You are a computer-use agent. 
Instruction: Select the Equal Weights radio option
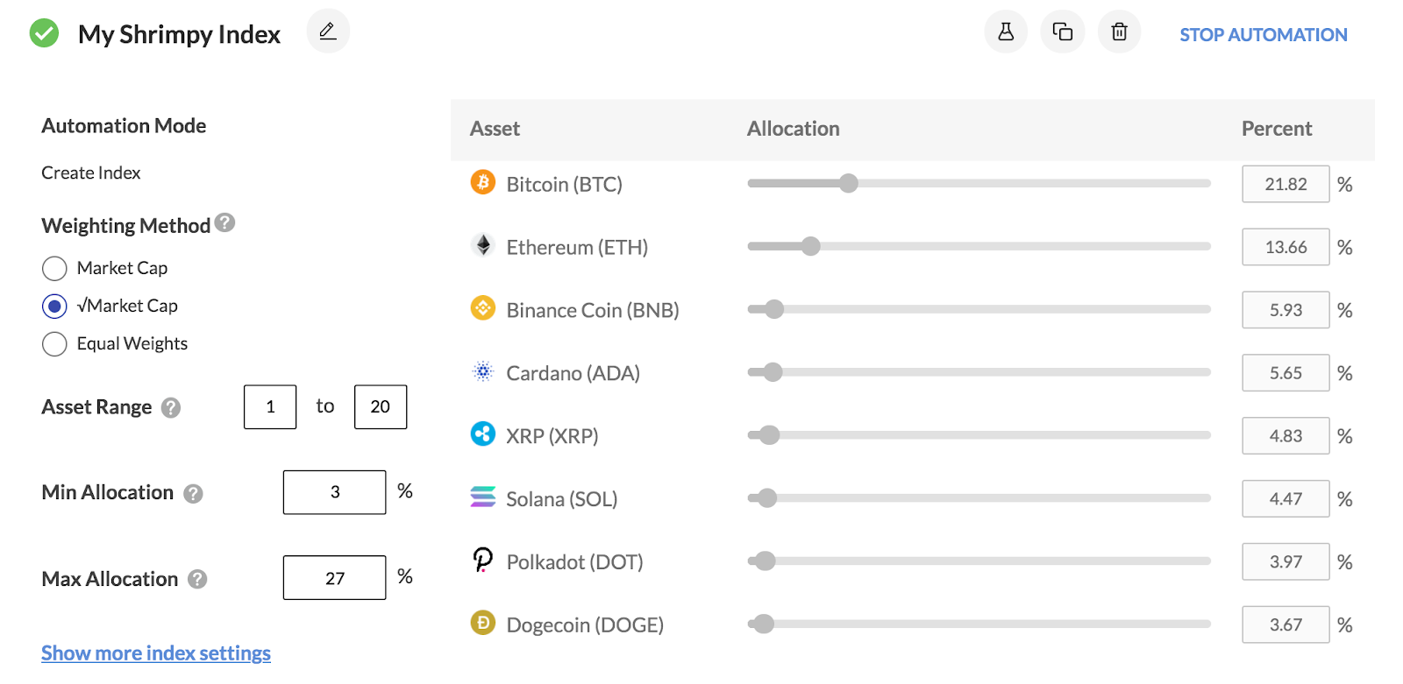[x=54, y=344]
